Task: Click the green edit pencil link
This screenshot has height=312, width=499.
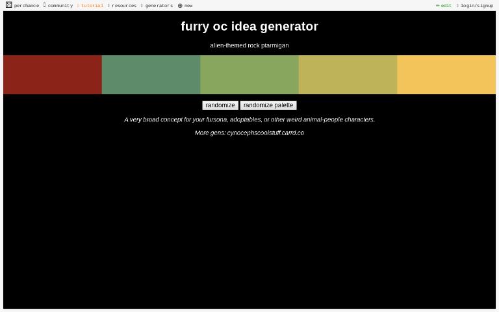Action: point(444,6)
